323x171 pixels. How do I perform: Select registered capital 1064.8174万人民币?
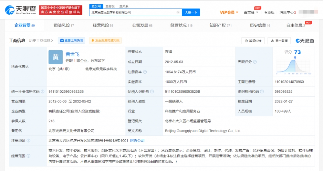click(180, 72)
